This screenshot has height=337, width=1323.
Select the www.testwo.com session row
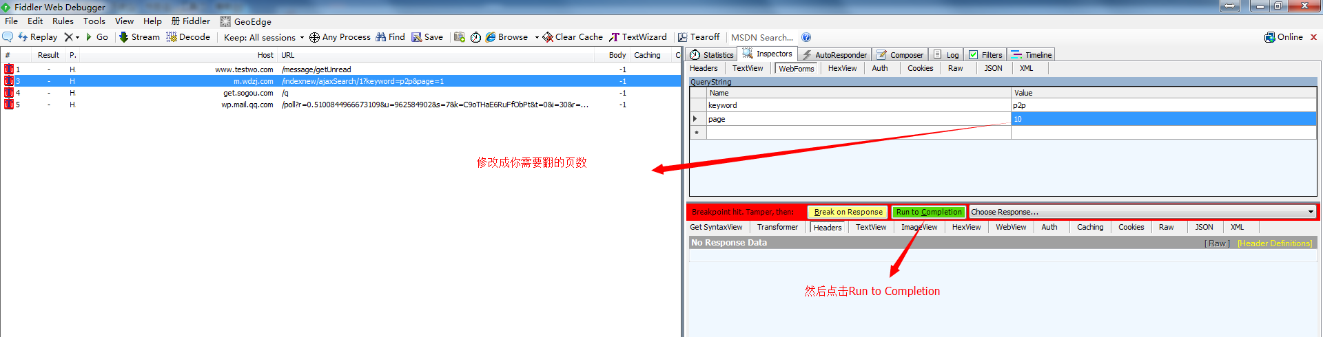click(340, 69)
